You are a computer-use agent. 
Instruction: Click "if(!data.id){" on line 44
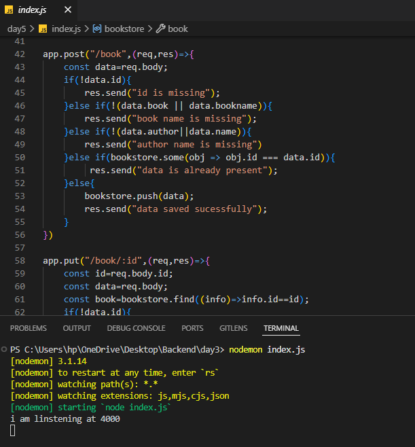tap(98, 80)
